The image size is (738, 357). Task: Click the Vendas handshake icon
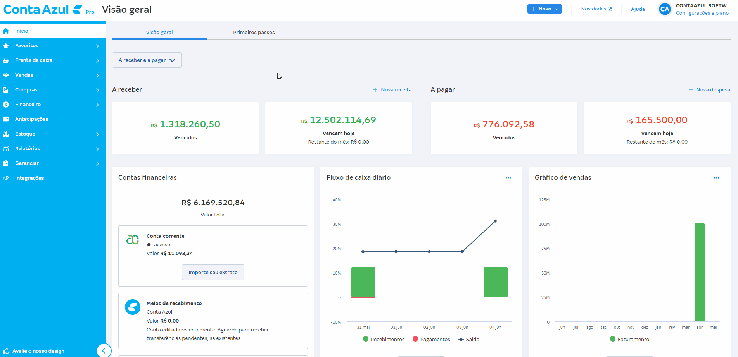click(x=6, y=75)
